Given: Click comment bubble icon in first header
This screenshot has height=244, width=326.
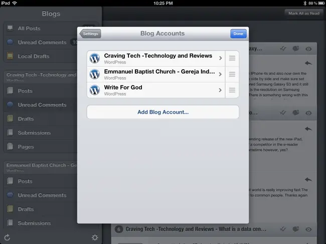Looking at the screenshot, I should point(296,49).
